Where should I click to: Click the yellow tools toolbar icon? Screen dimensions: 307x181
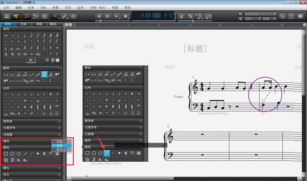point(15,16)
